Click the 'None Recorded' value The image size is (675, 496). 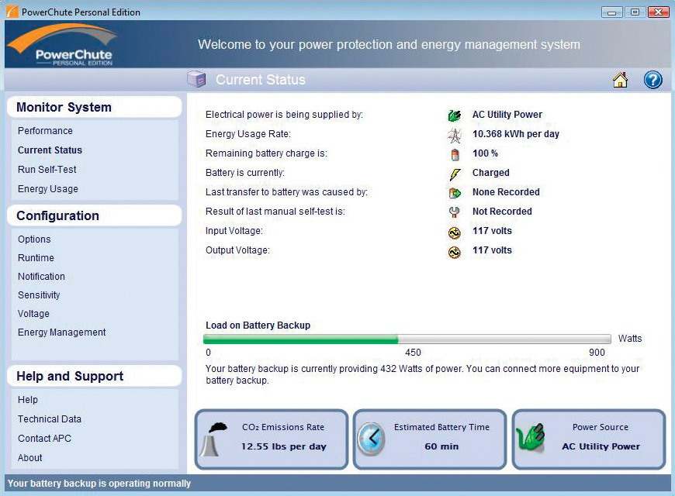click(506, 192)
